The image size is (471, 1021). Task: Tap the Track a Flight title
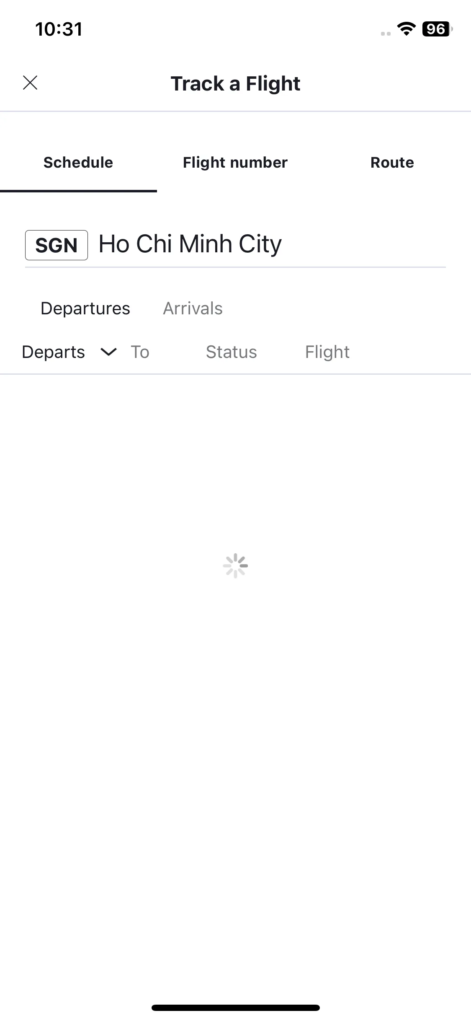[235, 83]
